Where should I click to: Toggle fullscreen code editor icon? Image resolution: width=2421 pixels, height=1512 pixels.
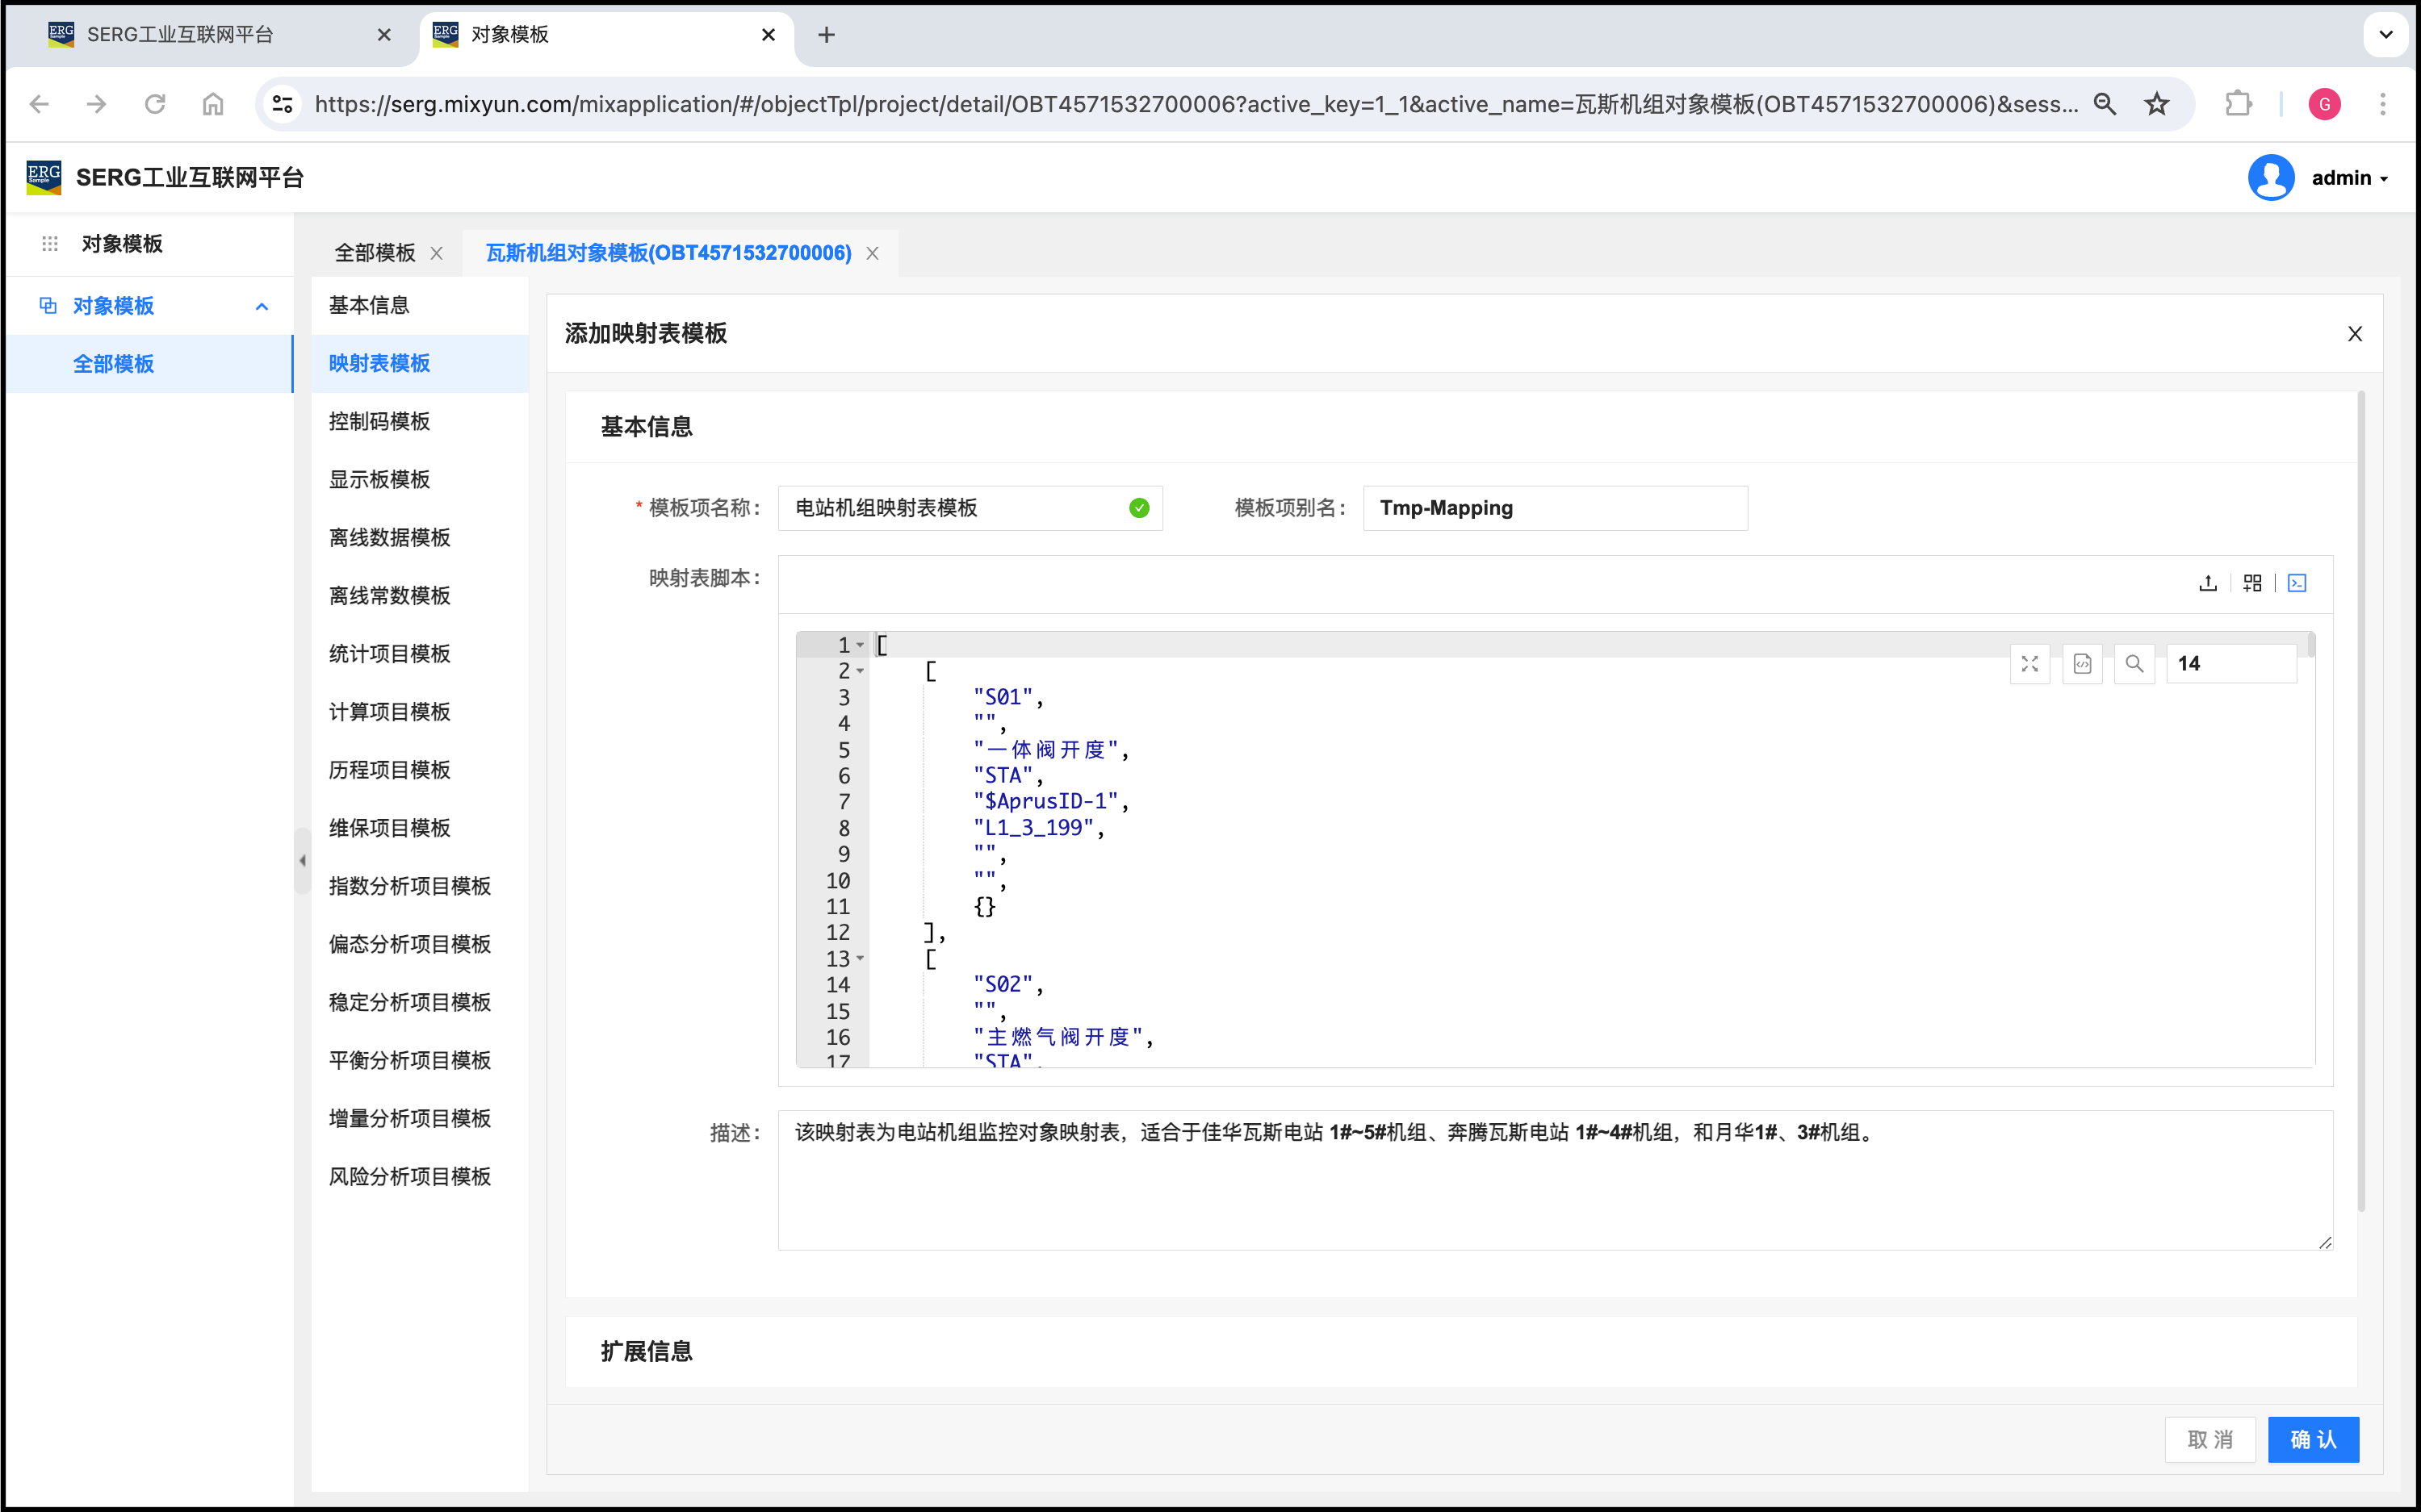point(2029,664)
